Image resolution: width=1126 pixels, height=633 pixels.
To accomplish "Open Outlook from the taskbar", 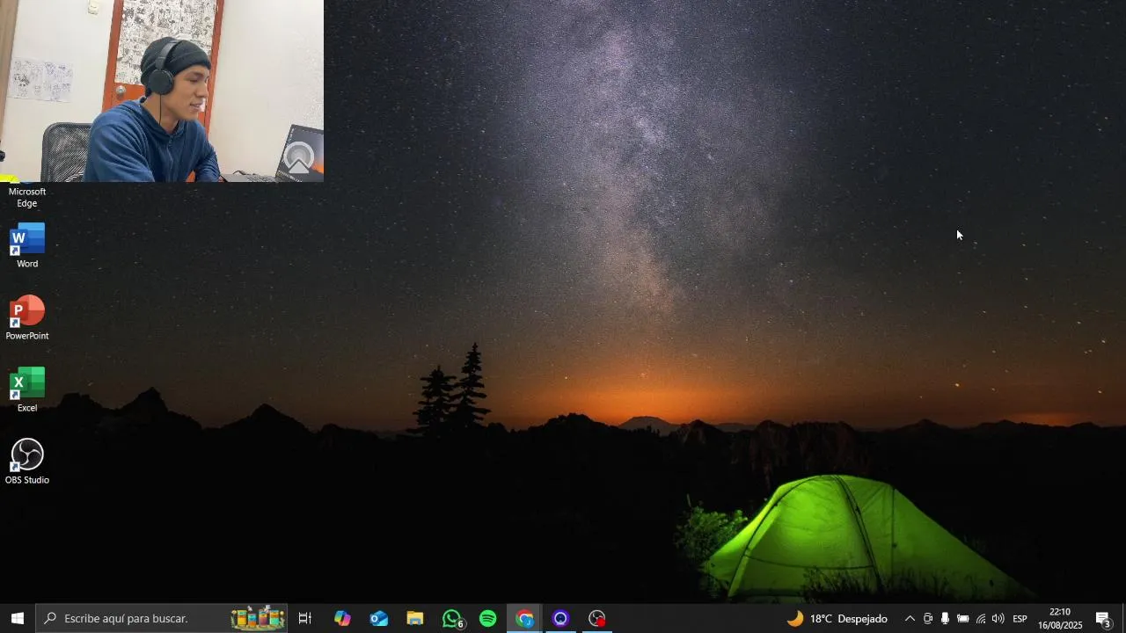I will pos(379,619).
